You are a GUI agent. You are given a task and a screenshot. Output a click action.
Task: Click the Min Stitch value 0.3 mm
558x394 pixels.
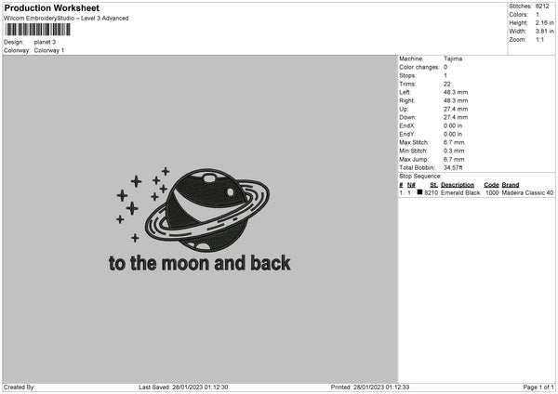click(454, 151)
